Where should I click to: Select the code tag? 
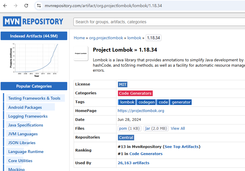point(163,102)
